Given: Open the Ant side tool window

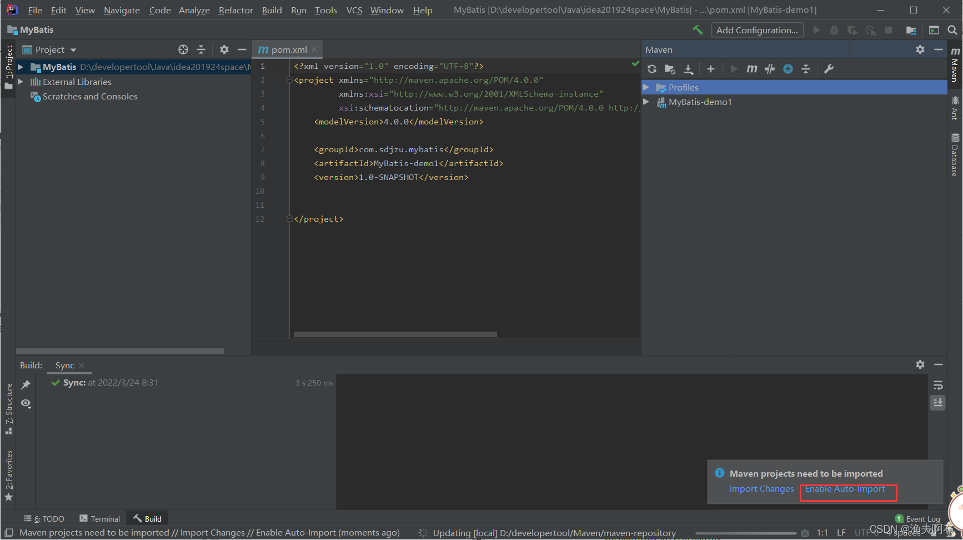Looking at the screenshot, I should 955,108.
